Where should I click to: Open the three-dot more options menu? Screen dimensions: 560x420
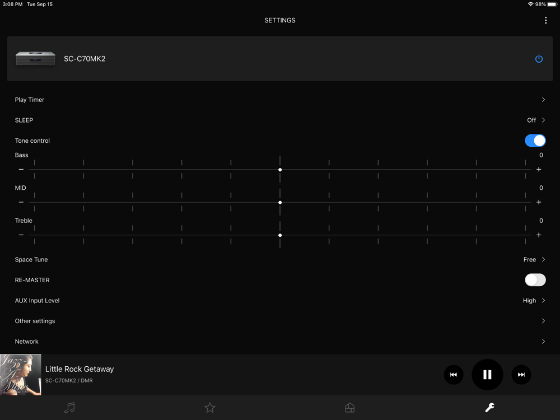545,20
